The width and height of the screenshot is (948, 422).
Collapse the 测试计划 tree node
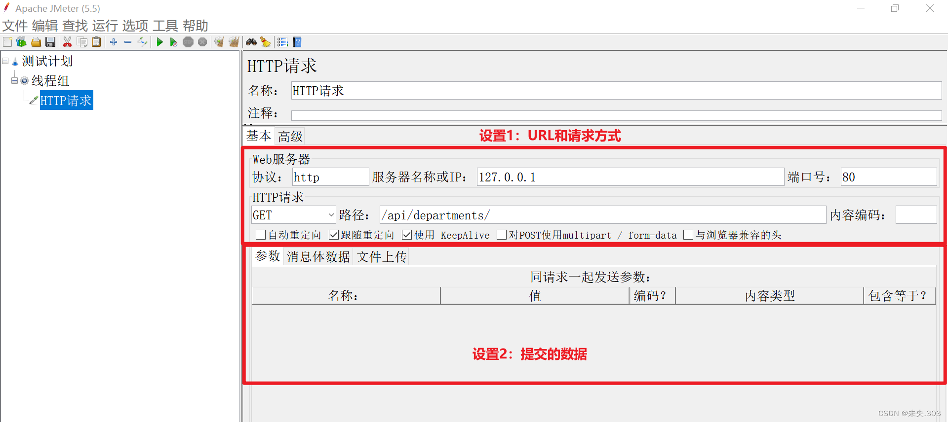point(5,61)
